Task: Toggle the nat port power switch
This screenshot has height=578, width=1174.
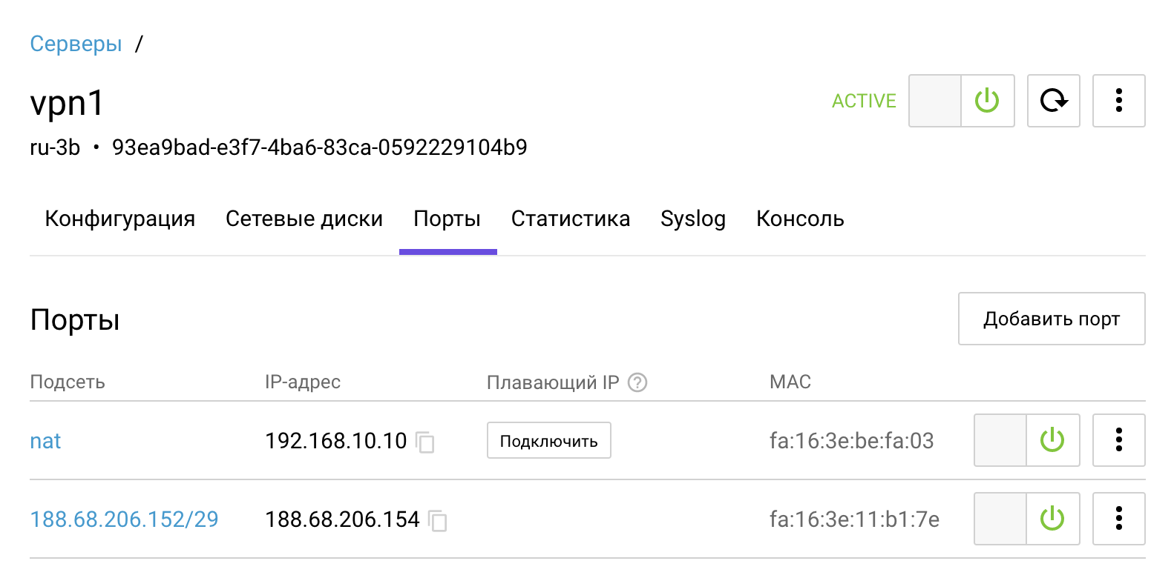Action: (1026, 440)
